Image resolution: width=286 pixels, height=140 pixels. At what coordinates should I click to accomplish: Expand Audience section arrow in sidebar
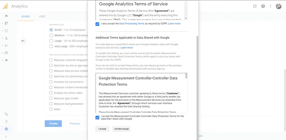pos(3,38)
